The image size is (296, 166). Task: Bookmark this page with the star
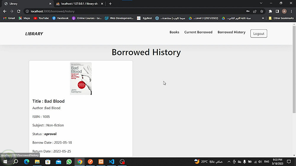(x=262, y=11)
